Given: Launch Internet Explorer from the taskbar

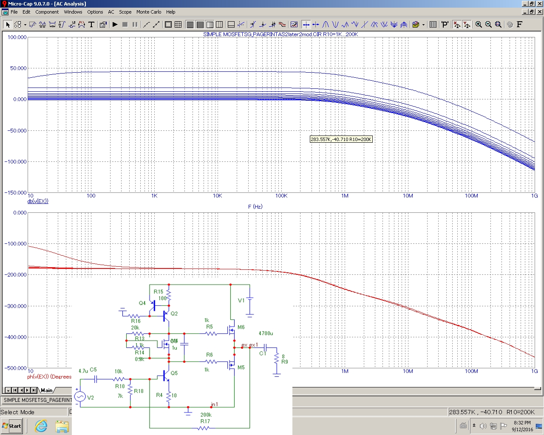Looking at the screenshot, I should [41, 426].
